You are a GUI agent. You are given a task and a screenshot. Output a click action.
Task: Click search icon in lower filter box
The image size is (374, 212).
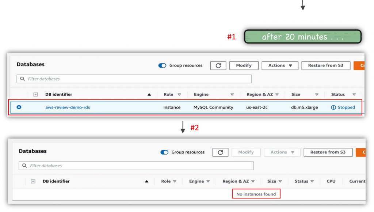(24, 166)
